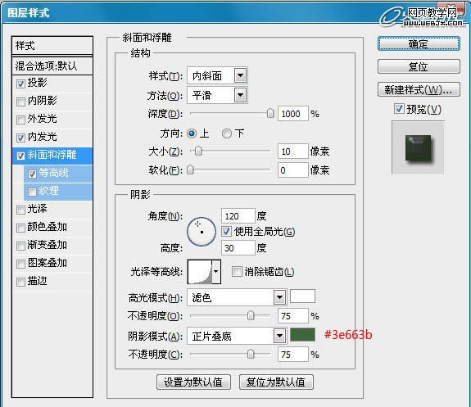Select the 下 direction radio button
Image resolution: width=471 pixels, height=407 pixels.
[227, 133]
